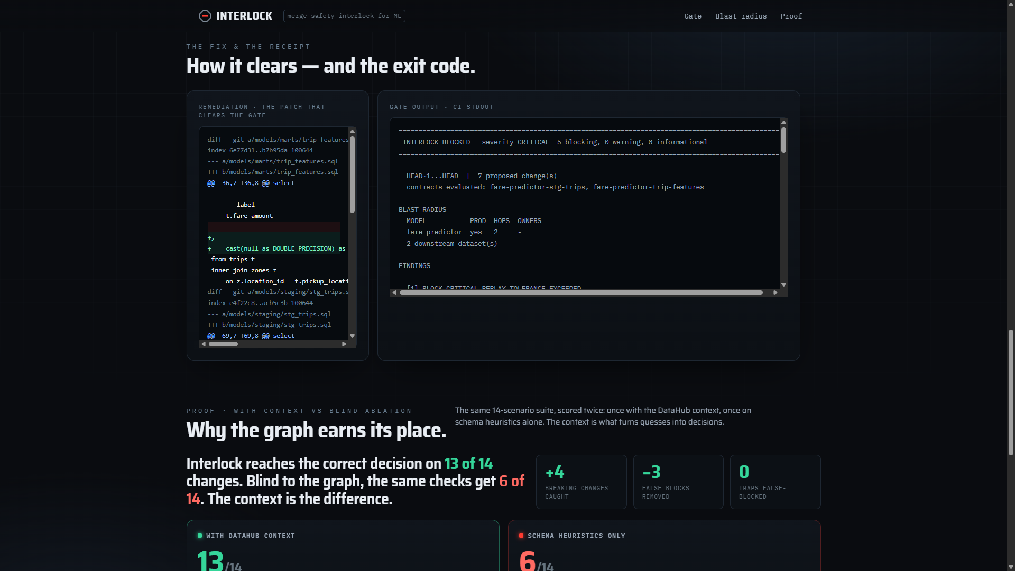This screenshot has height=571, width=1015.
Task: Open the Proof nav link
Action: click(791, 16)
